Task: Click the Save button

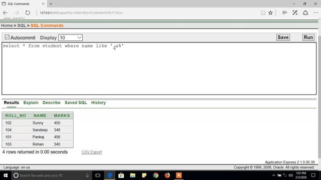Action: coord(283,37)
